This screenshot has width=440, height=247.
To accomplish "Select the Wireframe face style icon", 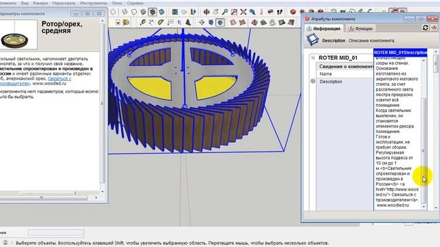I will point(124,12).
